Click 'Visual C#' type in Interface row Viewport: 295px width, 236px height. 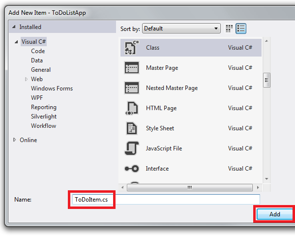(x=240, y=169)
